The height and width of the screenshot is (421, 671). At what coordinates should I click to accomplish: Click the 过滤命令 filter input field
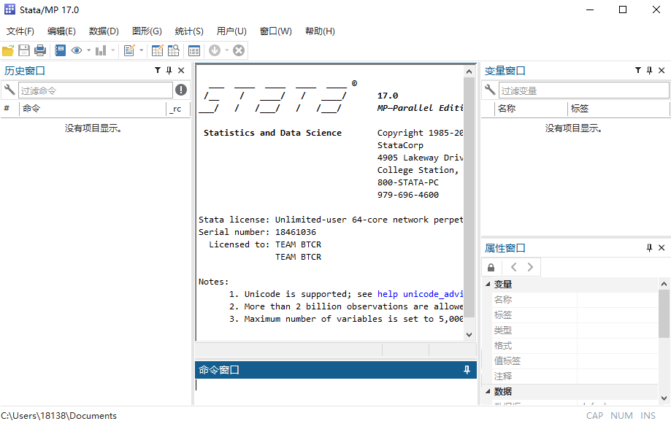coord(96,90)
